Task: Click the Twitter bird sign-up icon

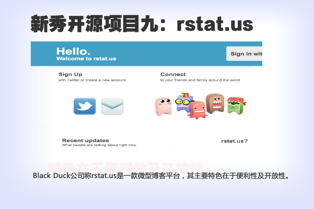Action: pyautogui.click(x=85, y=106)
